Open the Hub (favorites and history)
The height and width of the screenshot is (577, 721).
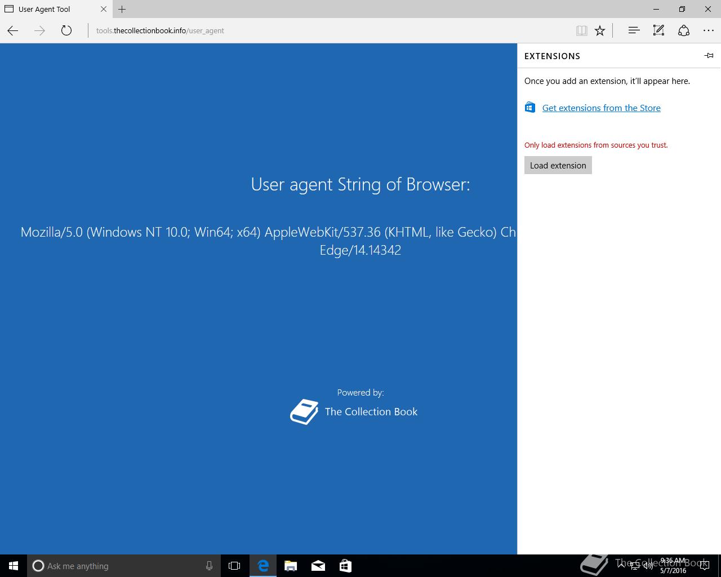[634, 30]
